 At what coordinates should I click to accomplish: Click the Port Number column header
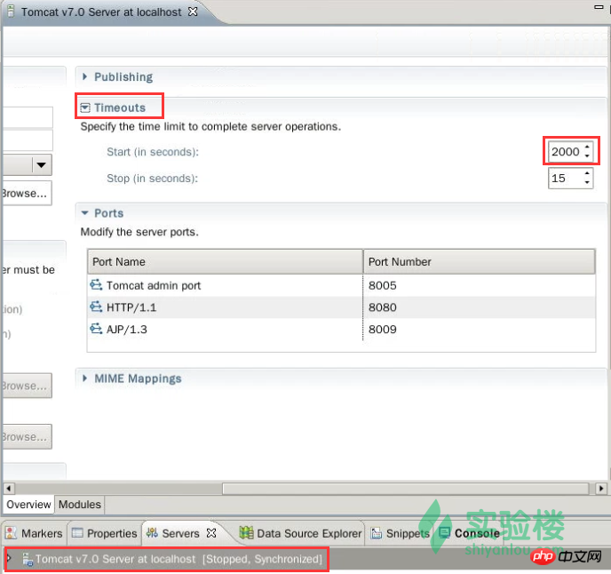[480, 261]
